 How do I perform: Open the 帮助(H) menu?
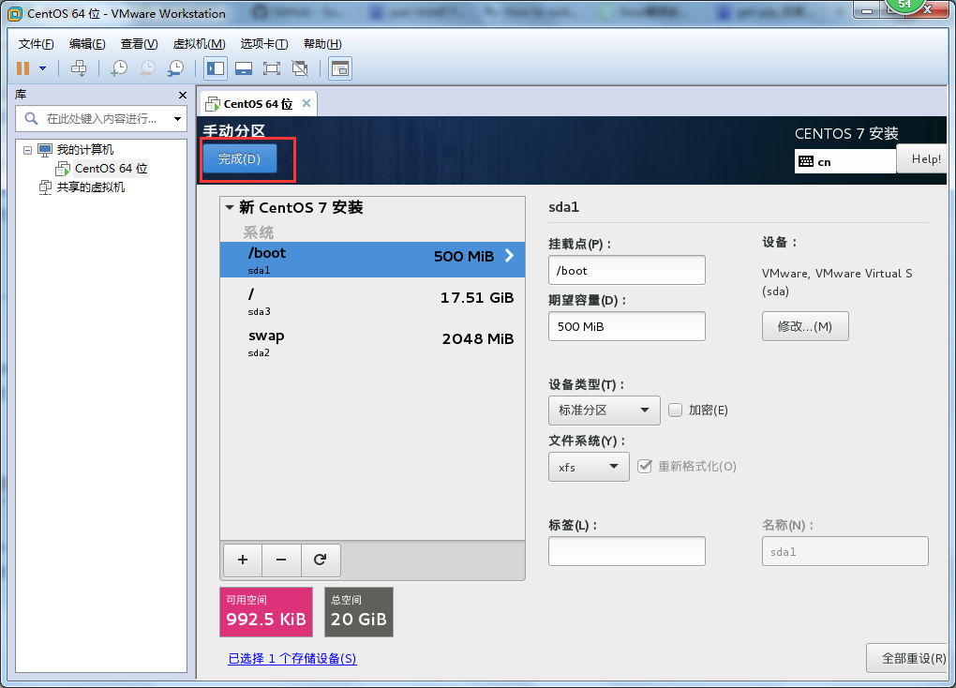pyautogui.click(x=322, y=44)
